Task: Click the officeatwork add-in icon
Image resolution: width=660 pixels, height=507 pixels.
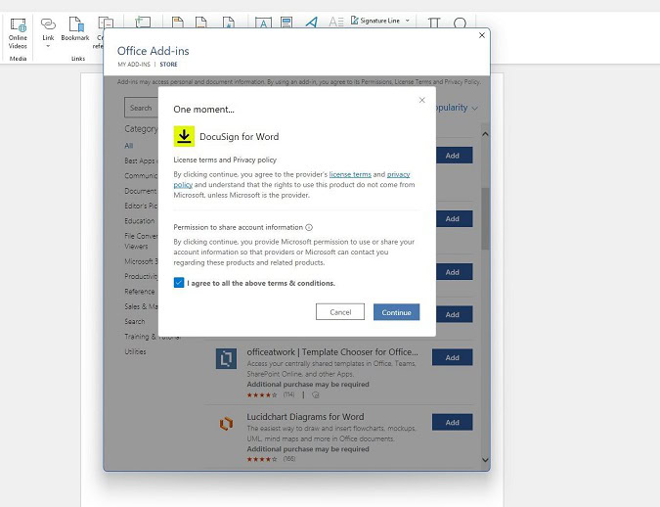Action: pyautogui.click(x=226, y=358)
